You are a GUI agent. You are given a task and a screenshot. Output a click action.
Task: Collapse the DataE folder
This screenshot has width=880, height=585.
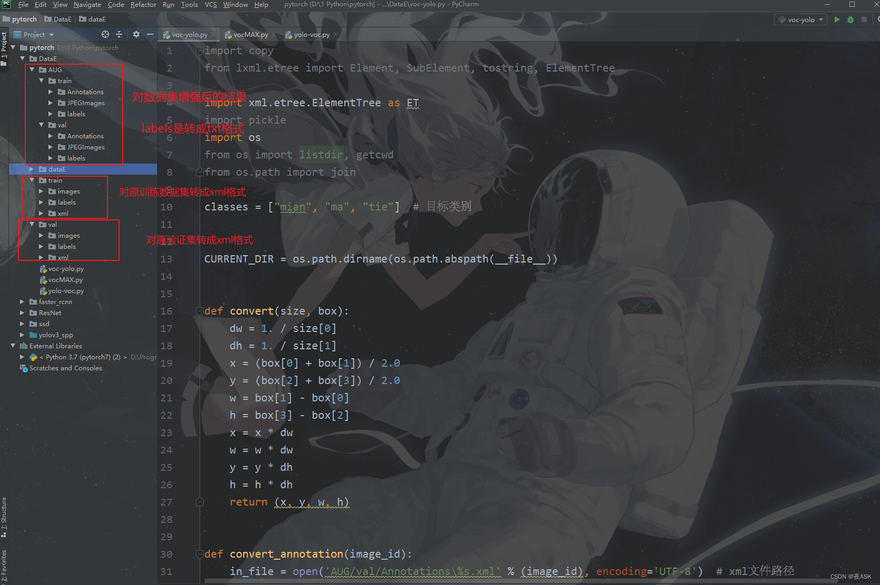pos(23,58)
